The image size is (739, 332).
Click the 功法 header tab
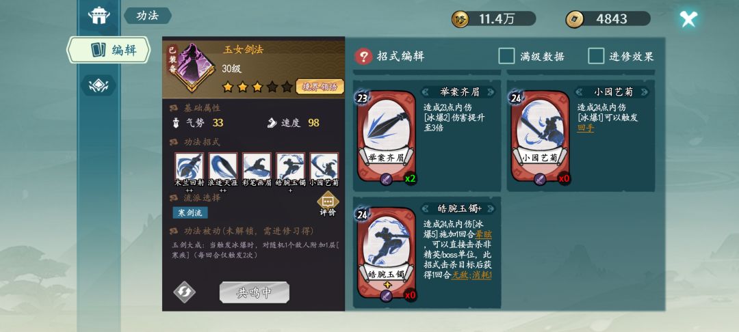[x=148, y=16]
